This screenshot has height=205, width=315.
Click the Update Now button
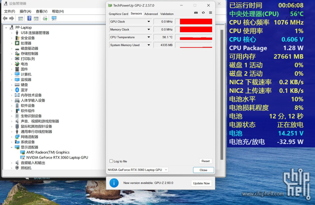(x=201, y=183)
